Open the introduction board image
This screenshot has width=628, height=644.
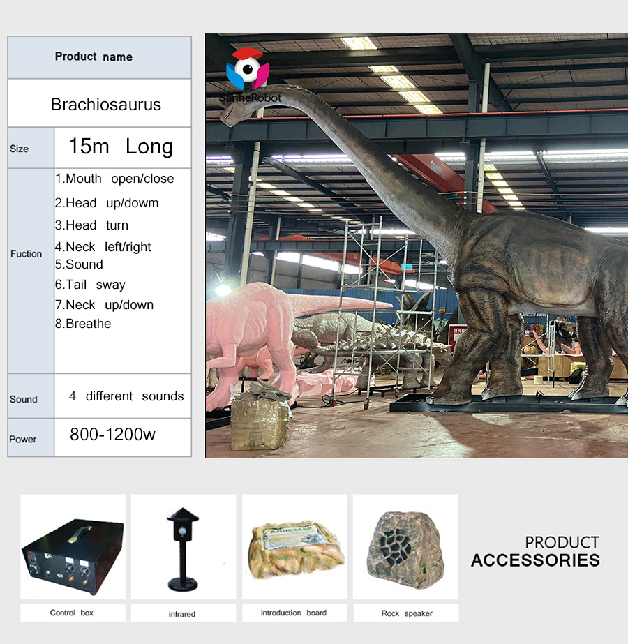pyautogui.click(x=294, y=547)
